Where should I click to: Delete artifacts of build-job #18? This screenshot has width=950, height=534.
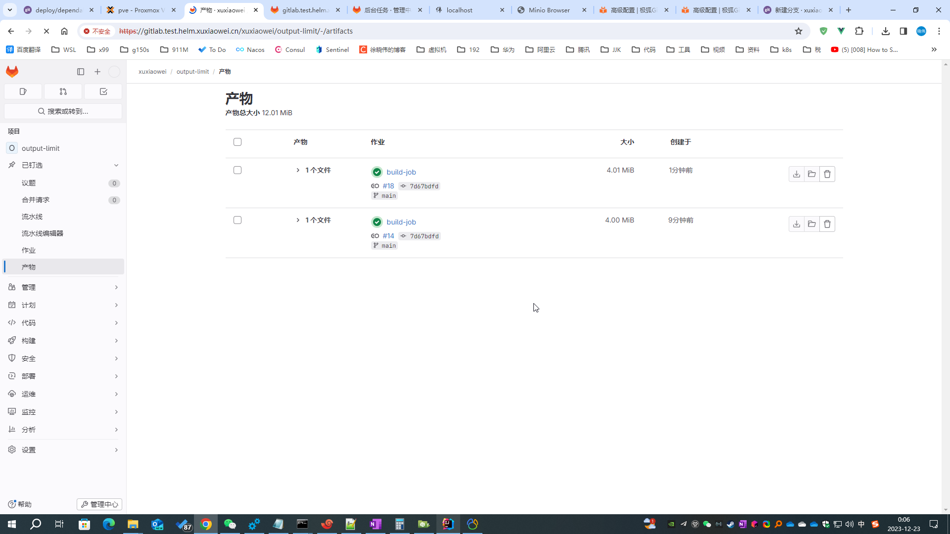pos(827,174)
